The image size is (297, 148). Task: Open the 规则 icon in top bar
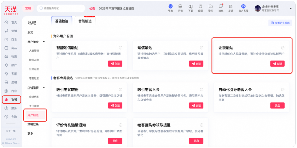point(200,6)
